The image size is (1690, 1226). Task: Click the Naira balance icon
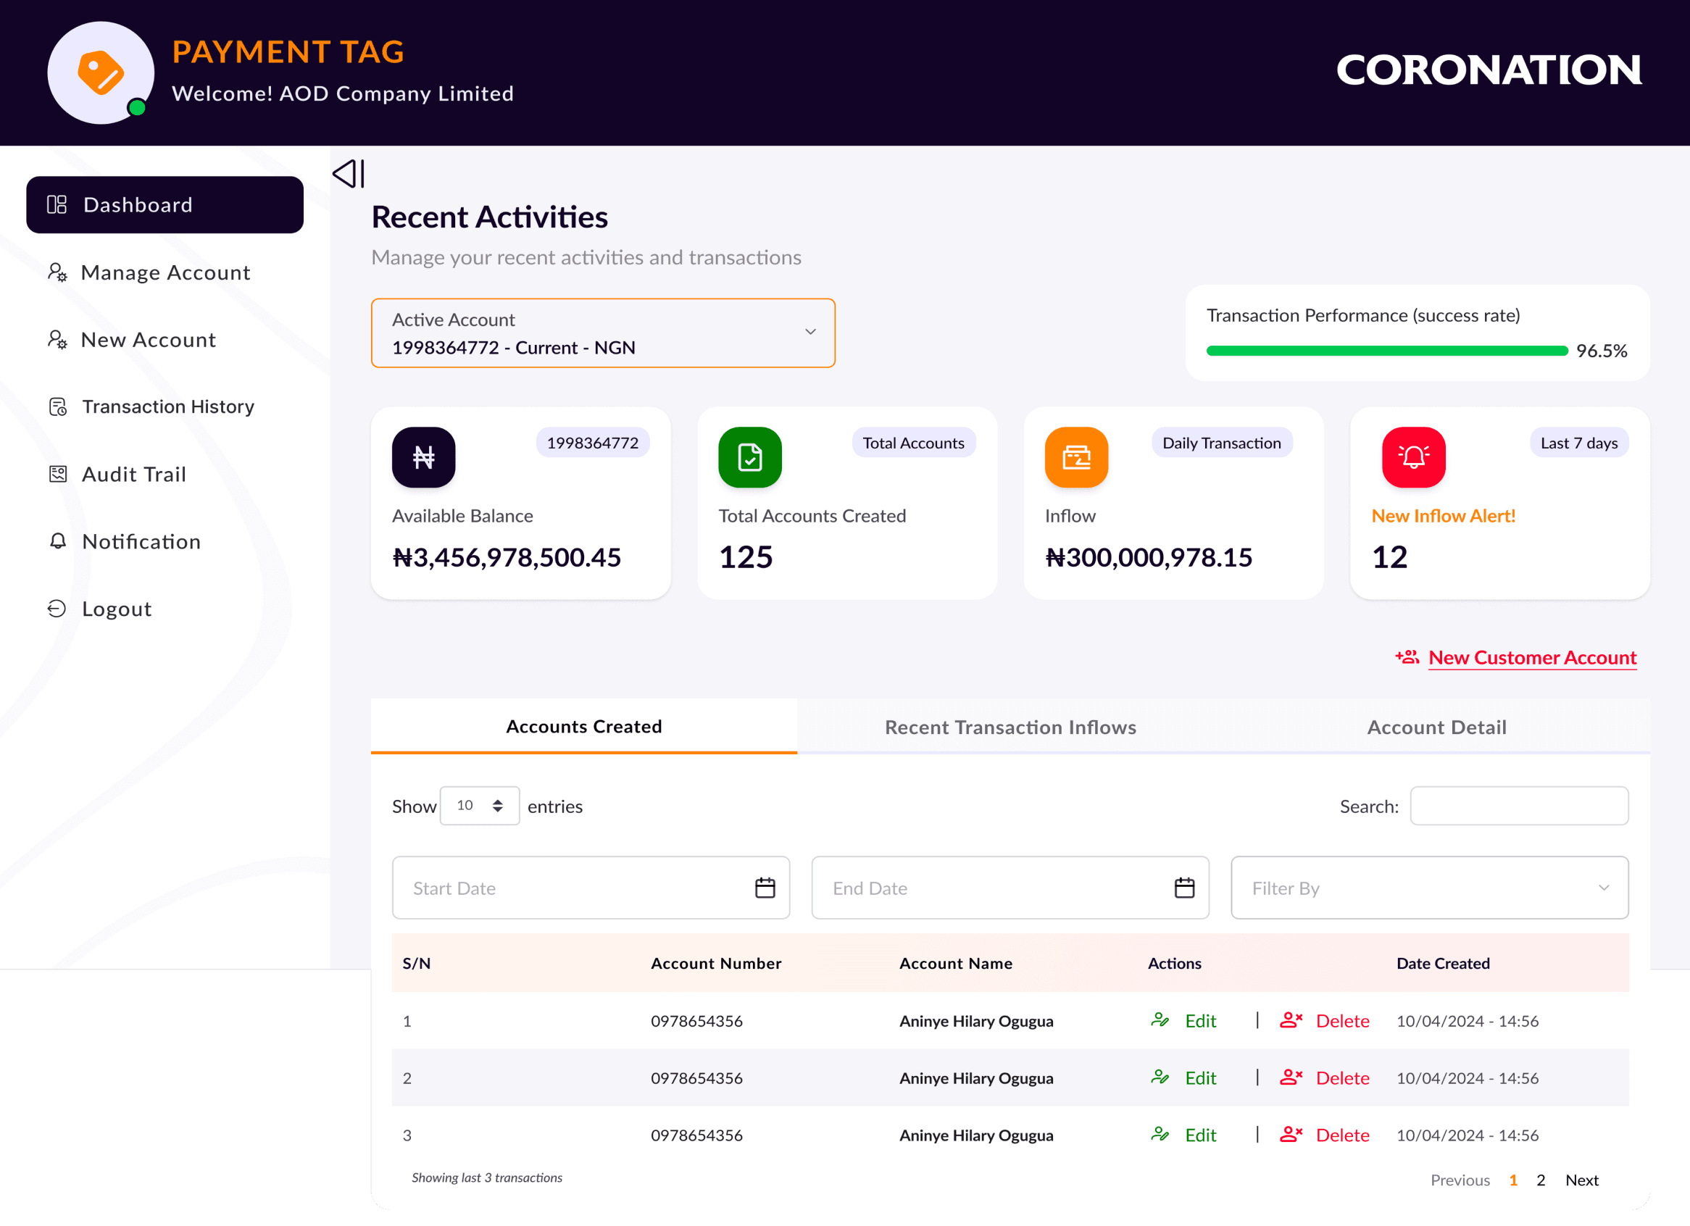(x=423, y=457)
